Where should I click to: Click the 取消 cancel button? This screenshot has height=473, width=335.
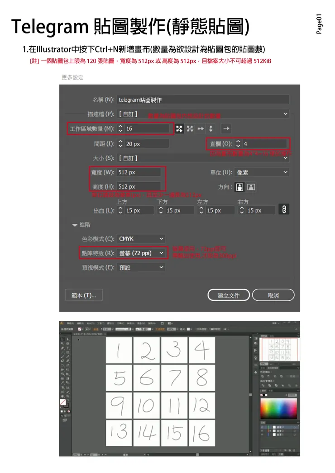(x=273, y=295)
